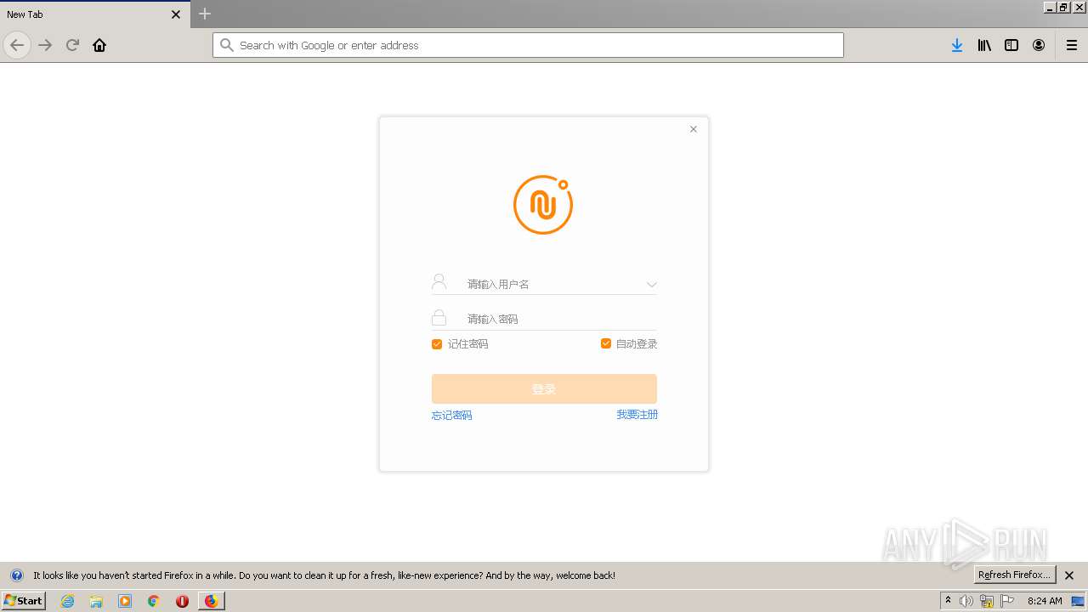This screenshot has width=1088, height=612.
Task: Uncheck the 记住密码 remember password checkbox
Action: pyautogui.click(x=437, y=344)
